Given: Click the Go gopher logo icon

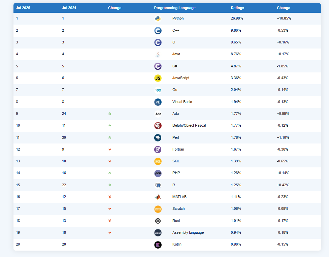Looking at the screenshot, I should tap(158, 90).
